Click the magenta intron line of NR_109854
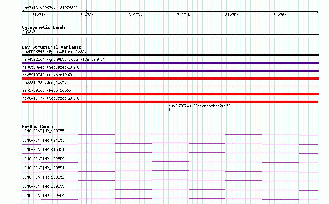329x204 pixels. (x=170, y=198)
